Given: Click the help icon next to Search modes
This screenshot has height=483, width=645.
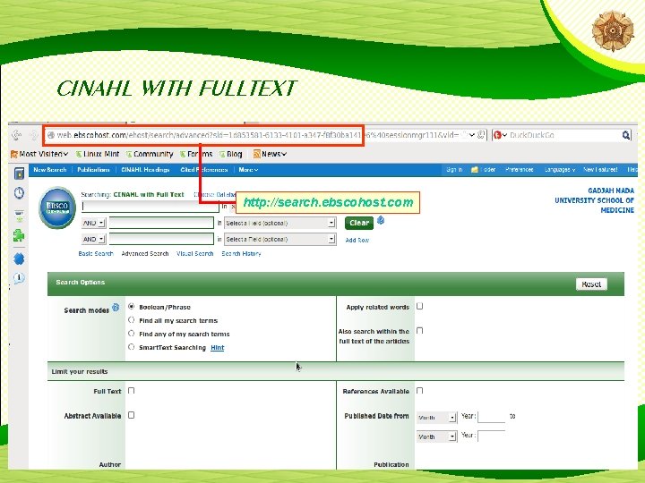Looking at the screenshot, I should click(116, 308).
